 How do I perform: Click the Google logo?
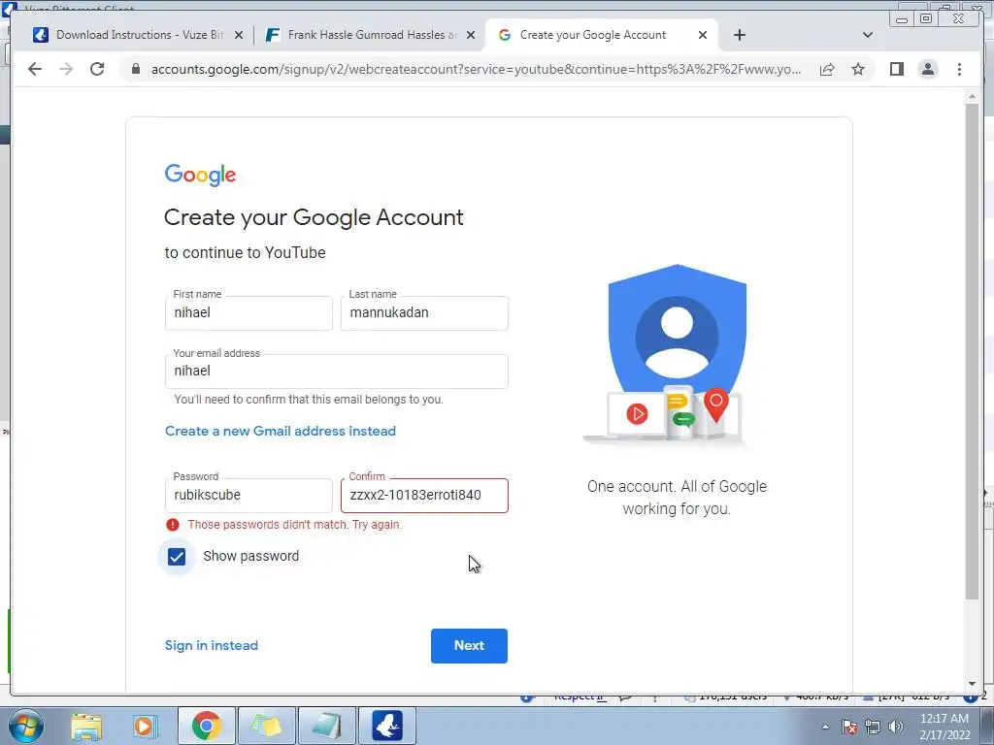point(200,175)
